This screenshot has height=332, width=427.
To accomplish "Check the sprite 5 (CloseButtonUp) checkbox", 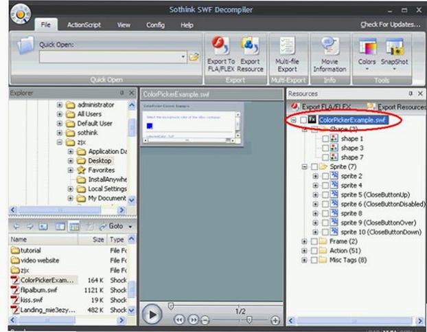I will point(325,195).
